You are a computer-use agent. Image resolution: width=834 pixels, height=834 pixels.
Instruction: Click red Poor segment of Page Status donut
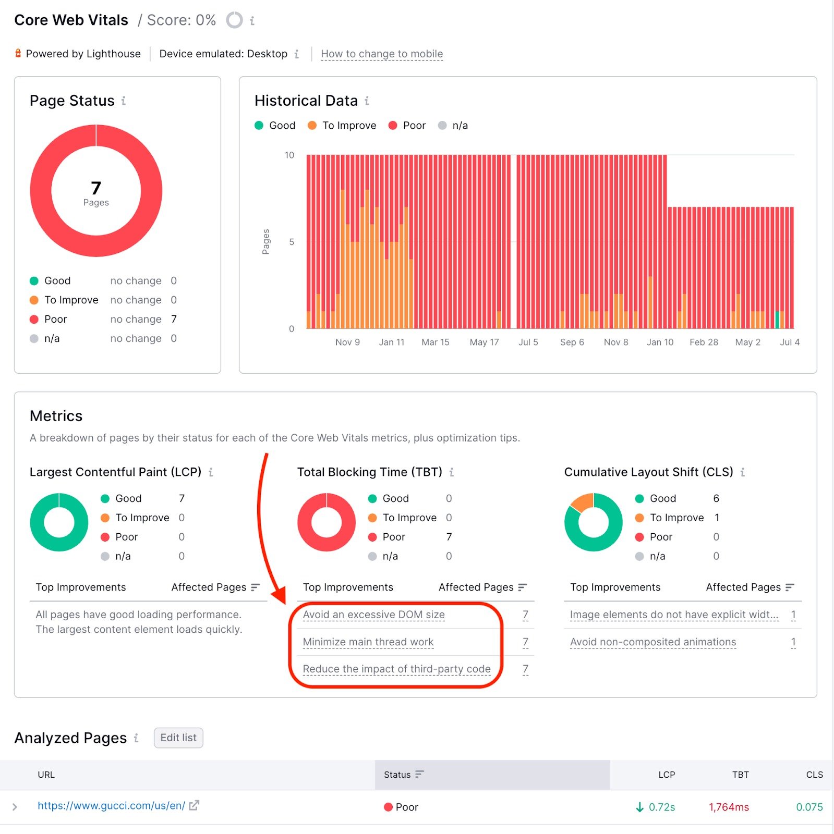[41, 191]
